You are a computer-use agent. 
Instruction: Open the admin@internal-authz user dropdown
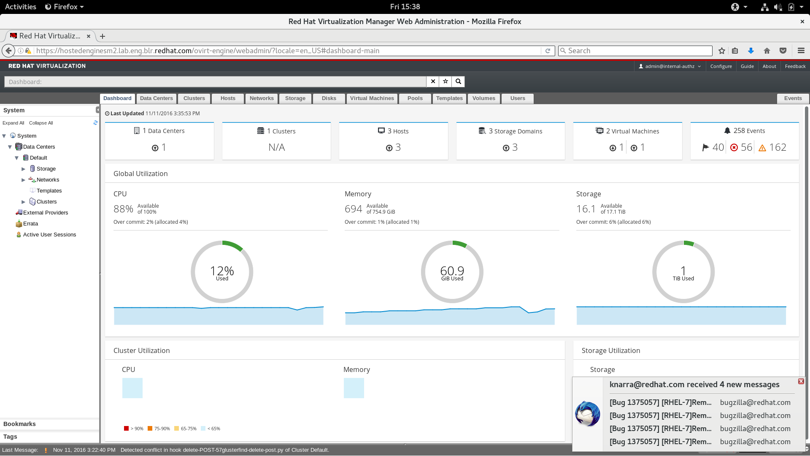click(x=670, y=66)
